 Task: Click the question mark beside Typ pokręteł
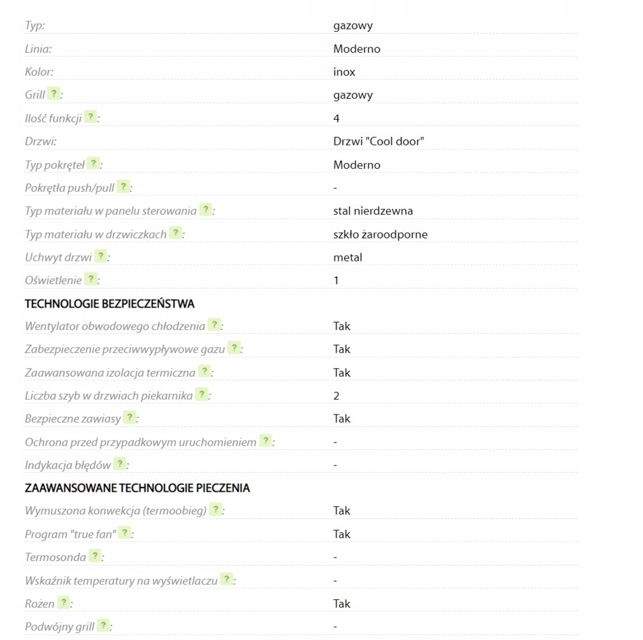coord(93,164)
